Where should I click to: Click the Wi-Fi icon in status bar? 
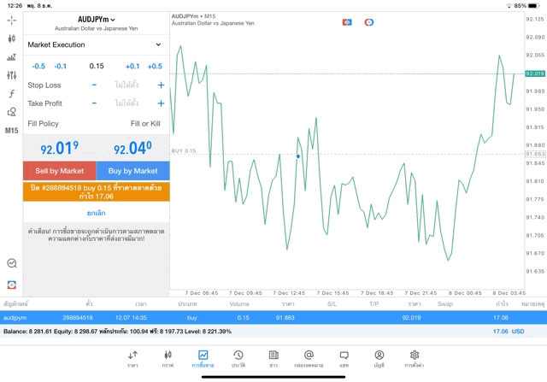coord(509,6)
